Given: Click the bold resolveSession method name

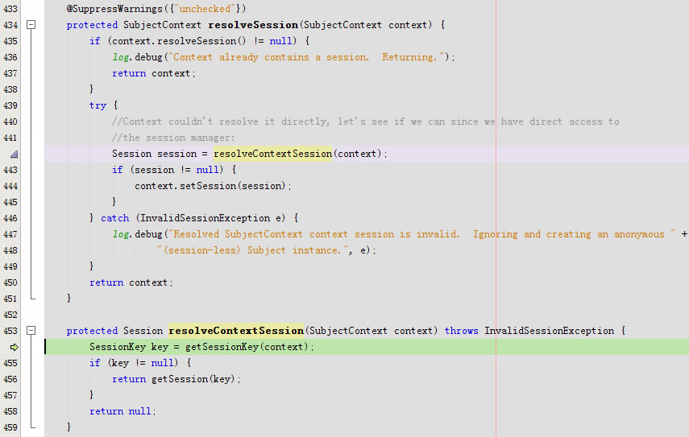Looking at the screenshot, I should click(253, 25).
